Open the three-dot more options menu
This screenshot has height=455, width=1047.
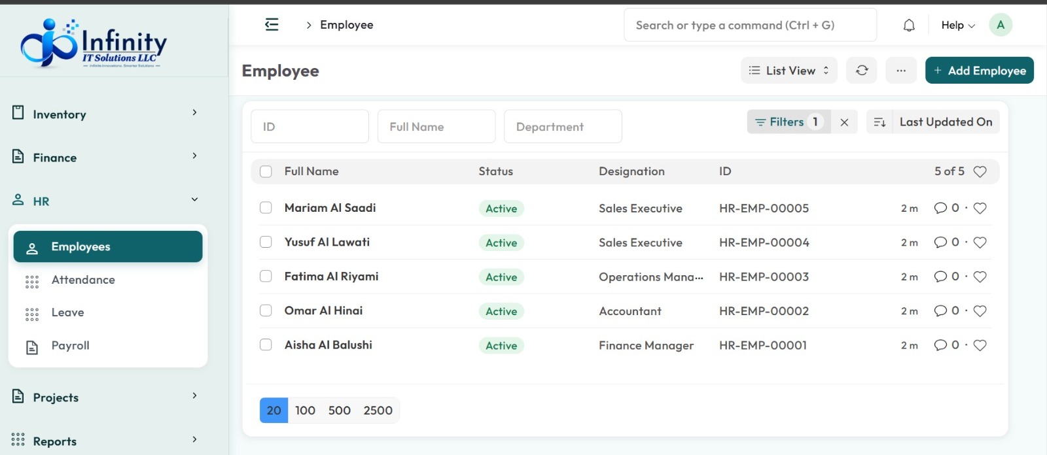click(901, 71)
